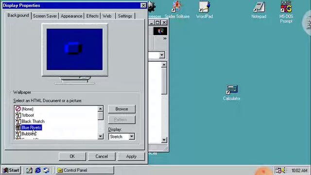311x175 pixels.
Task: Click the volume speaker tray icon
Action: coord(284,170)
